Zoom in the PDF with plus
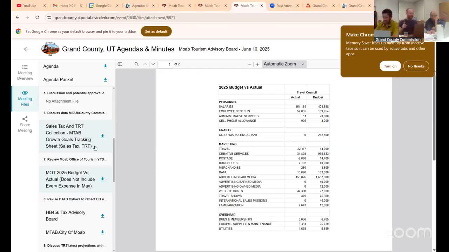The image size is (449, 252). coord(257,64)
